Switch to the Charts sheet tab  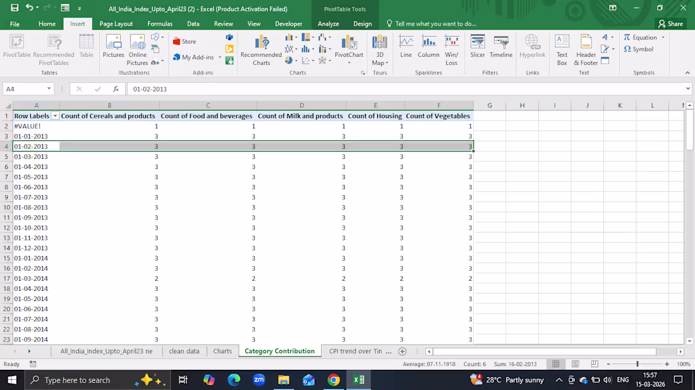point(222,351)
